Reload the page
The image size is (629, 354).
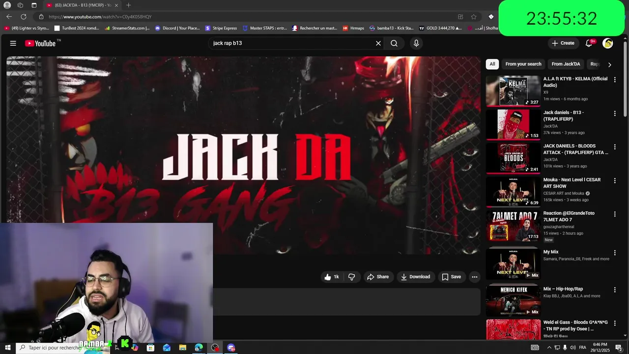click(23, 17)
